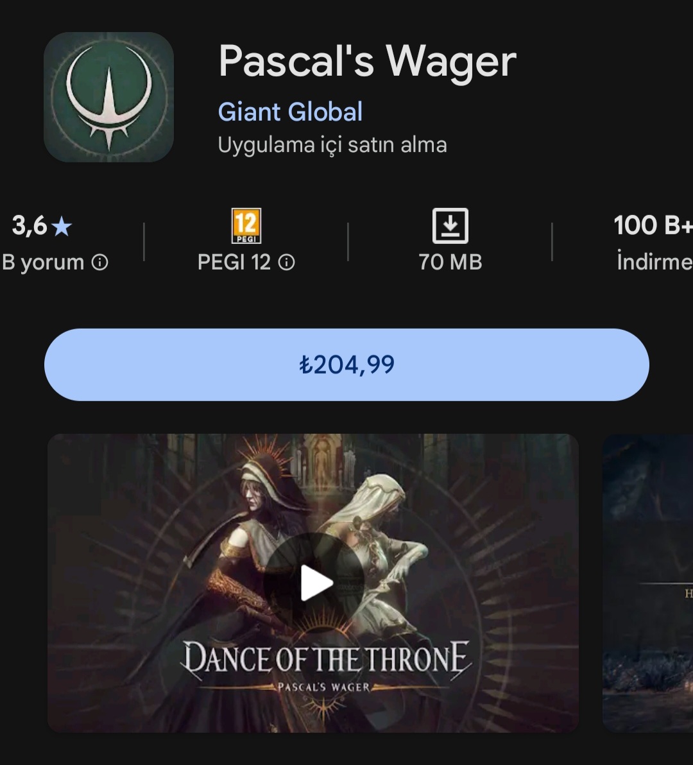The width and height of the screenshot is (693, 765).
Task: Click the PEGI 12 text label
Action: click(234, 262)
